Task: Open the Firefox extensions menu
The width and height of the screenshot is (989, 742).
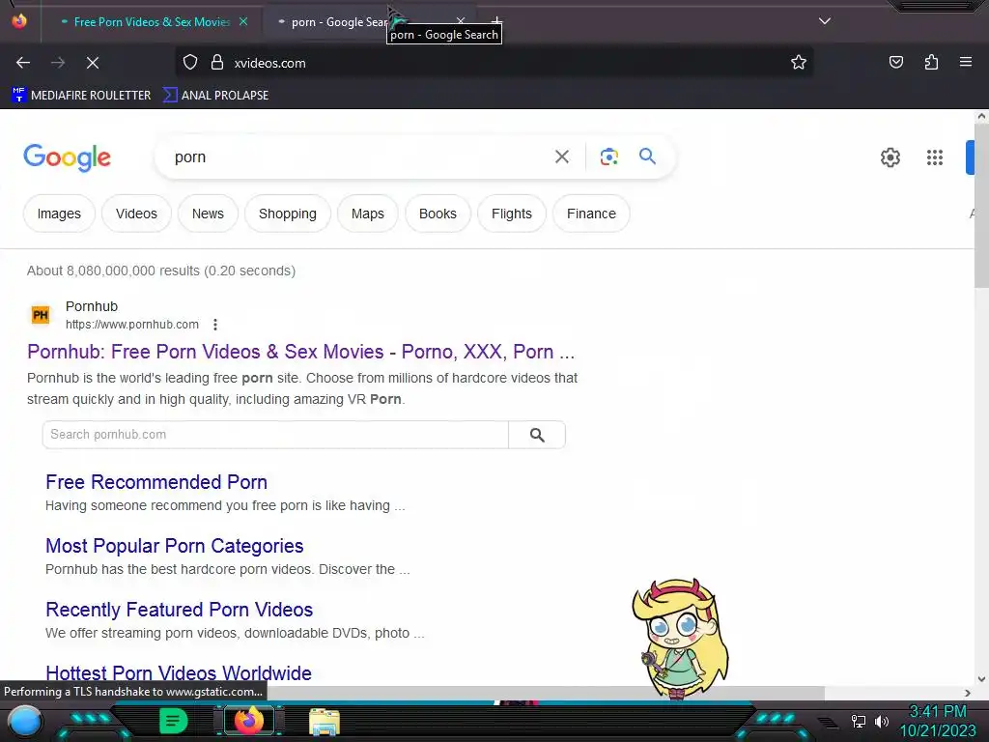Action: (931, 63)
